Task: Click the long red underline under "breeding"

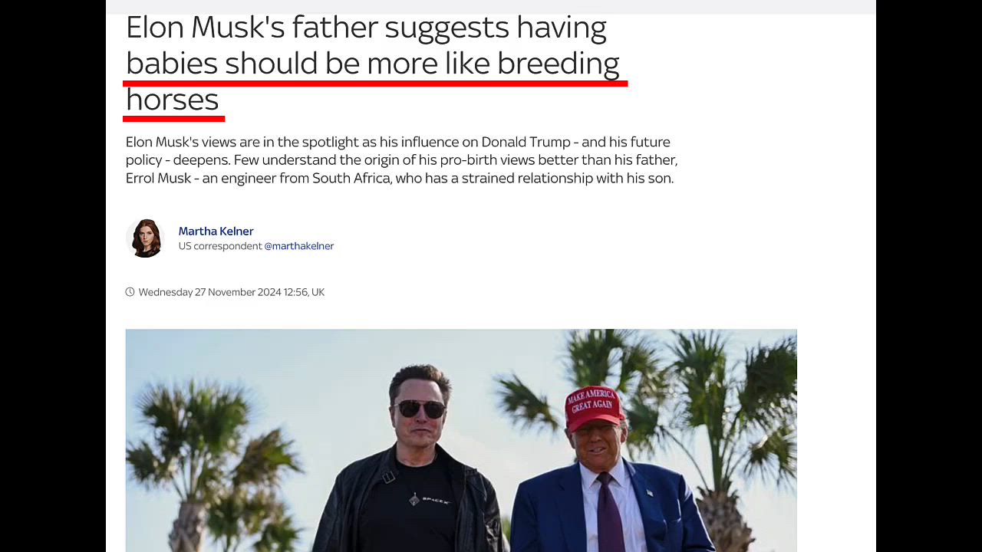Action: point(375,82)
